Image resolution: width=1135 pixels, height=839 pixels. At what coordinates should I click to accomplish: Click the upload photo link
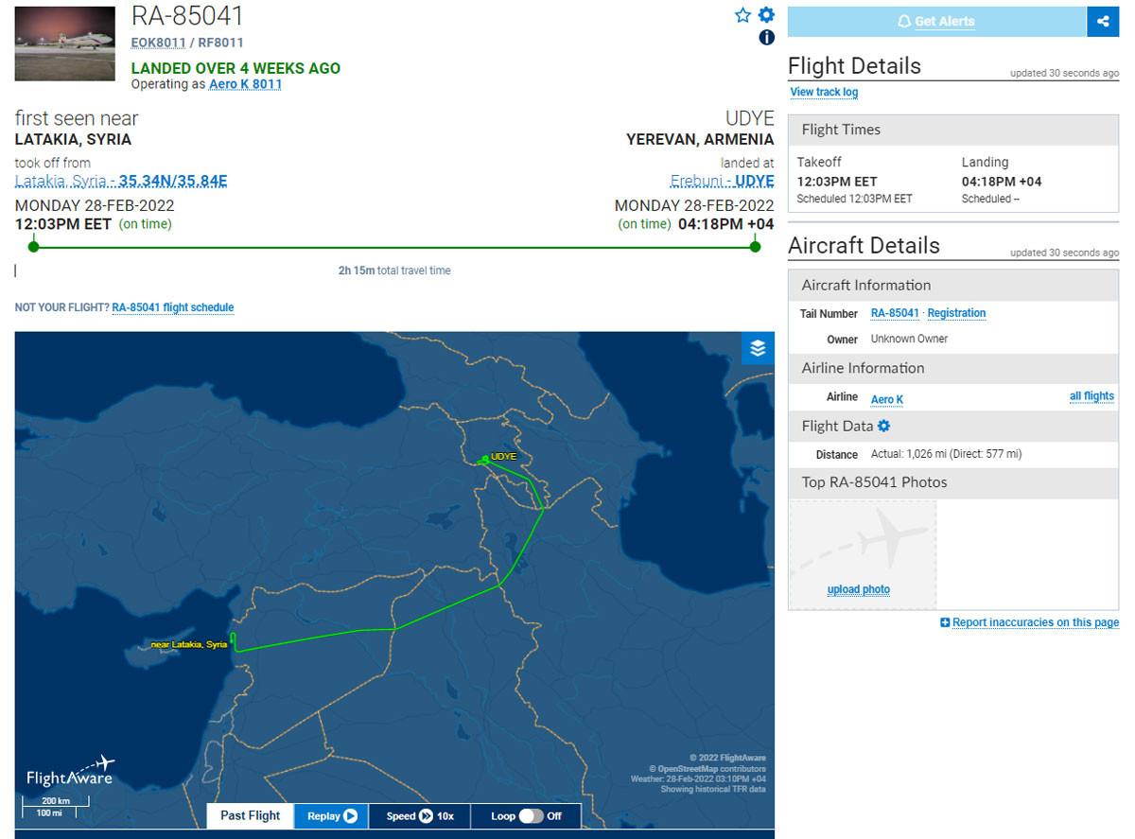[859, 589]
